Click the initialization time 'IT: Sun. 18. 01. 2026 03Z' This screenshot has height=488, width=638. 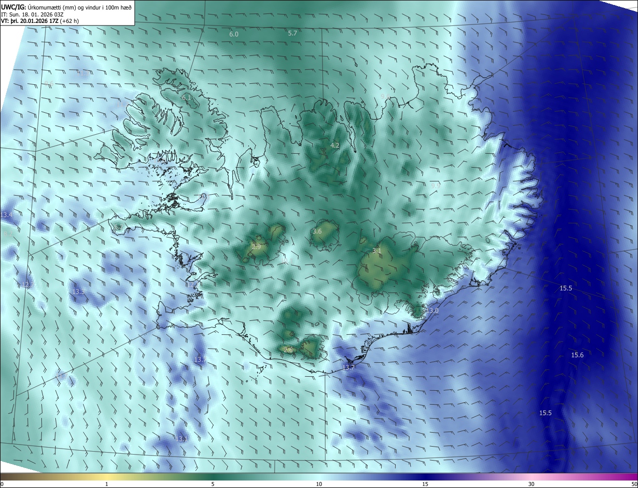(x=32, y=14)
